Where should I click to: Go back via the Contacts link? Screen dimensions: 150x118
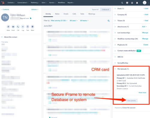pos(5,10)
